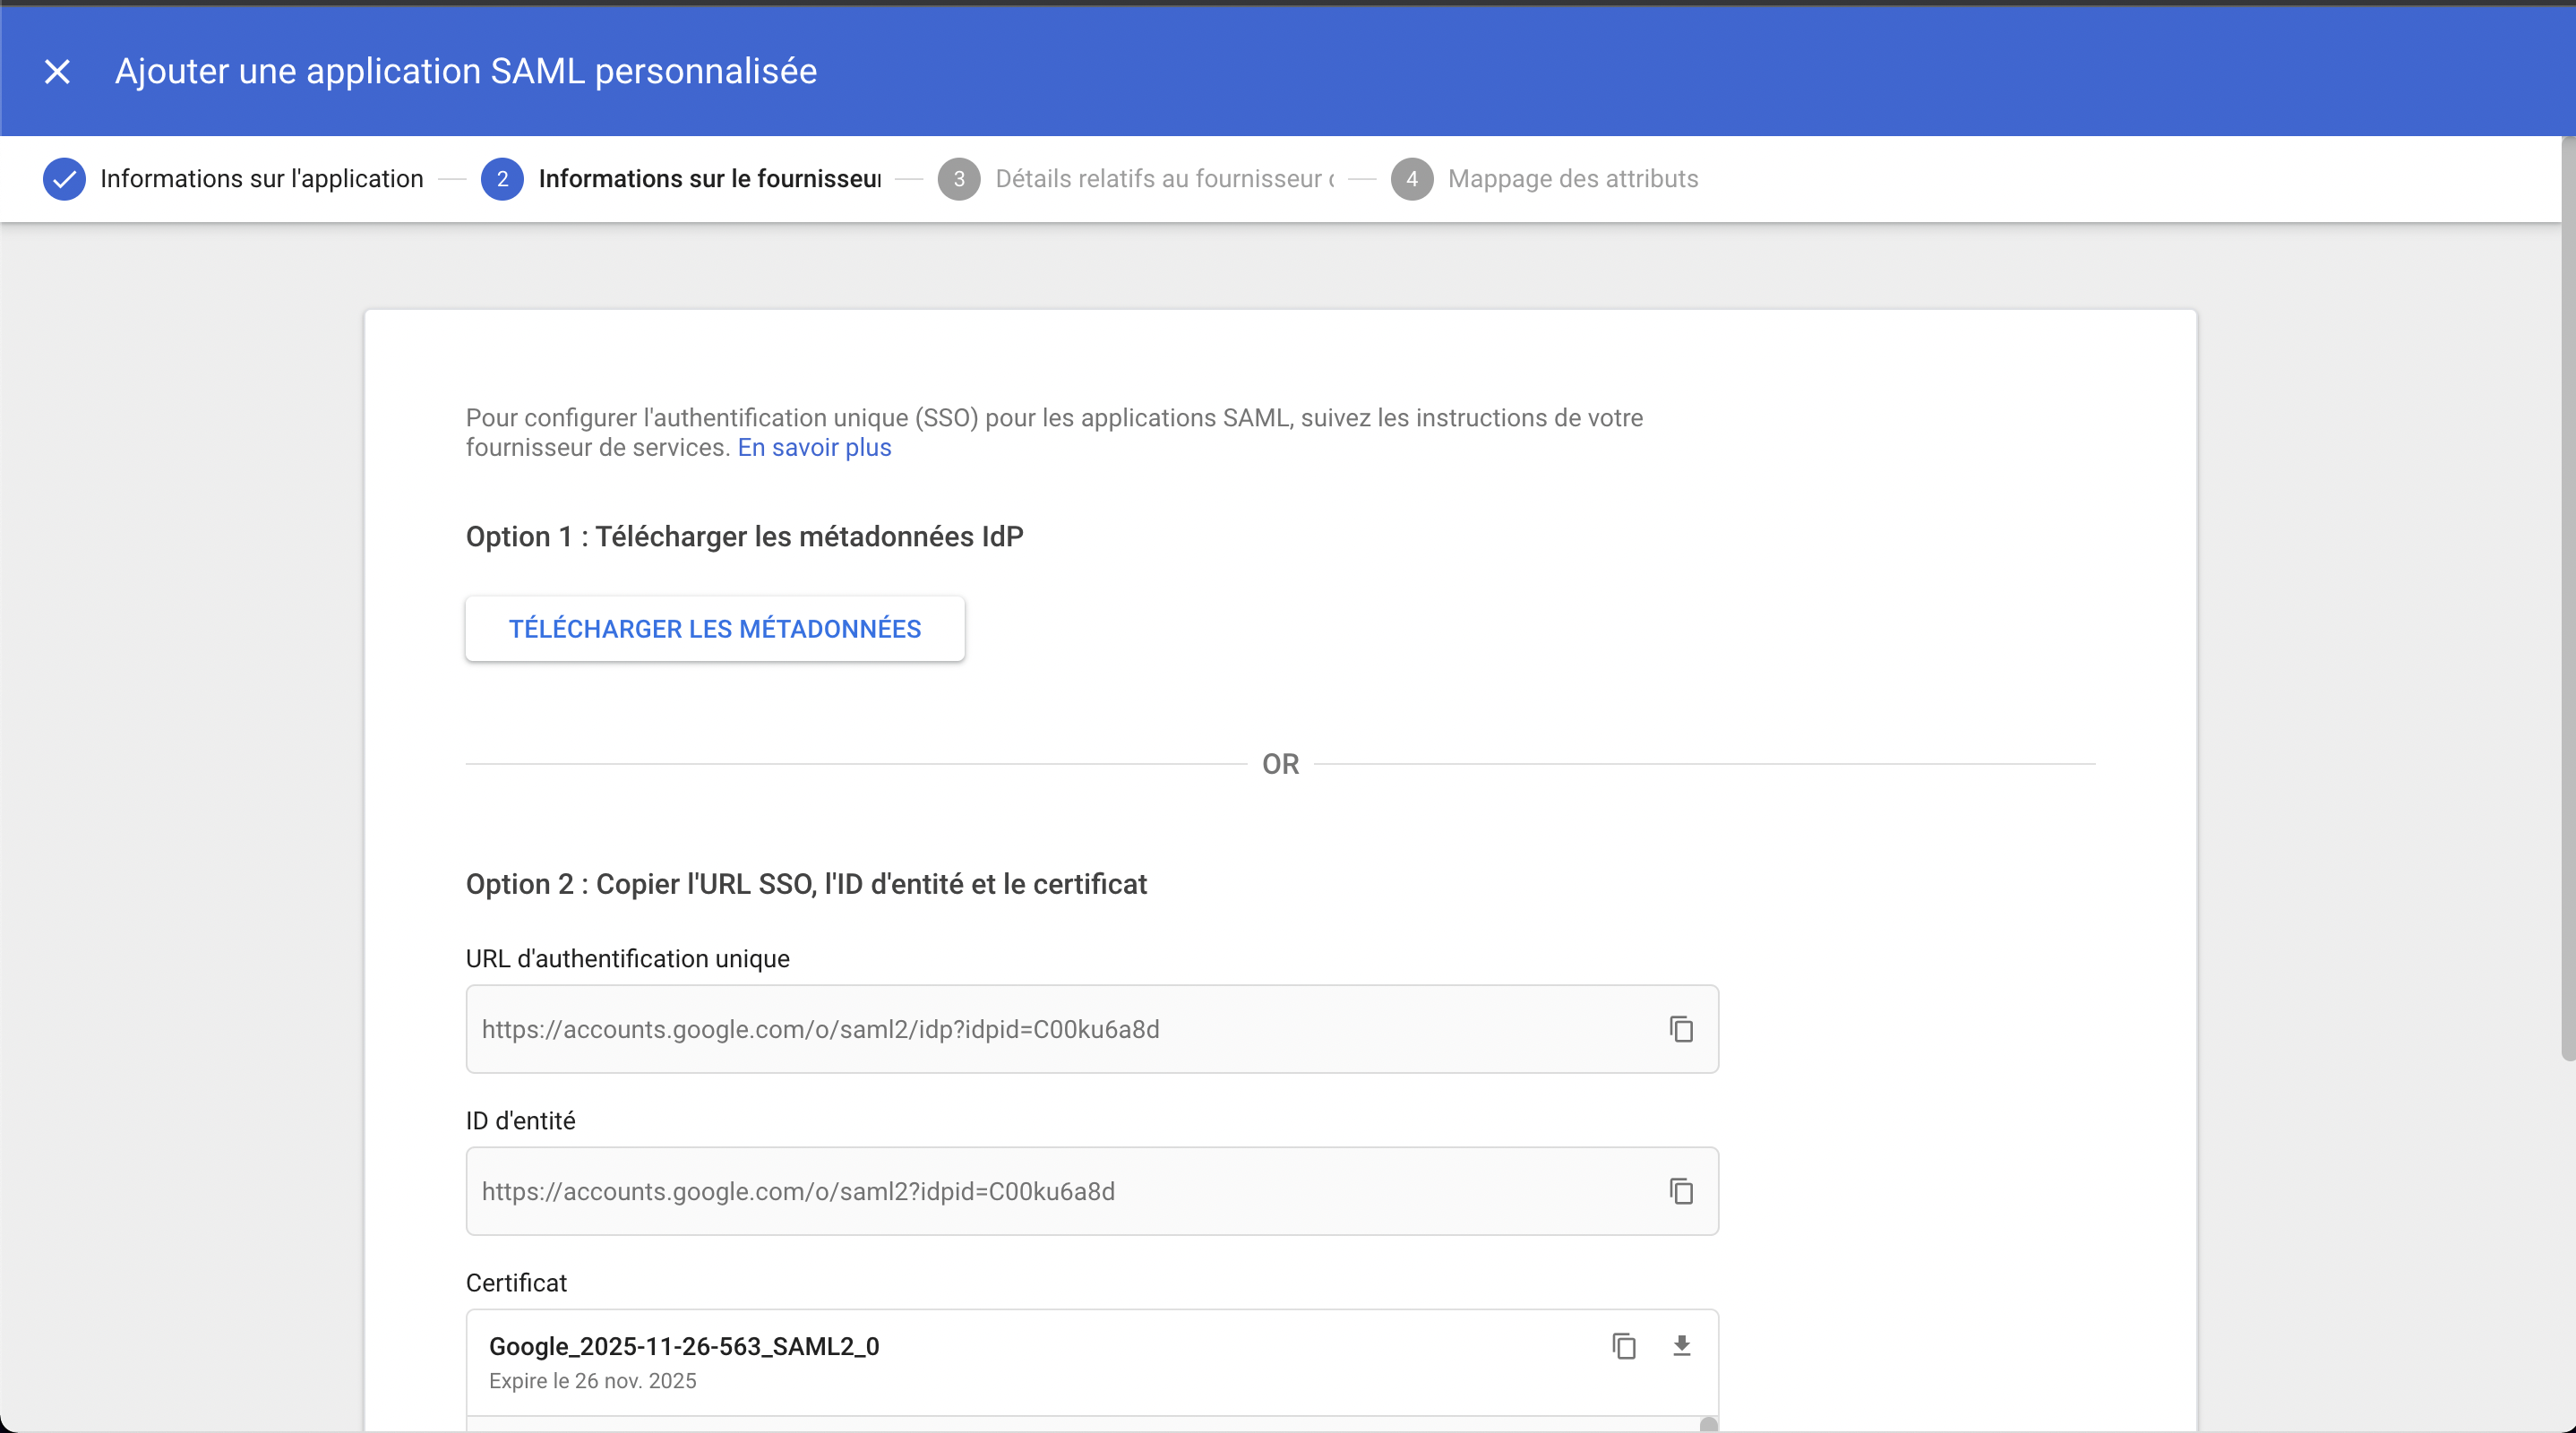Select the ID d'entité field

click(x=1000, y=1191)
